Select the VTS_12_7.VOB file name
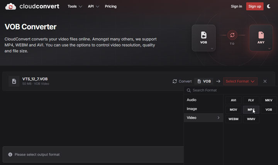Image resolution: width=278 pixels, height=165 pixels. pos(35,79)
